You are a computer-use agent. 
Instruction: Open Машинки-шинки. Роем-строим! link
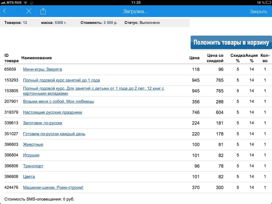(x=53, y=187)
